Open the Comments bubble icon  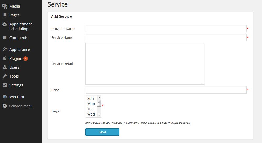point(5,38)
